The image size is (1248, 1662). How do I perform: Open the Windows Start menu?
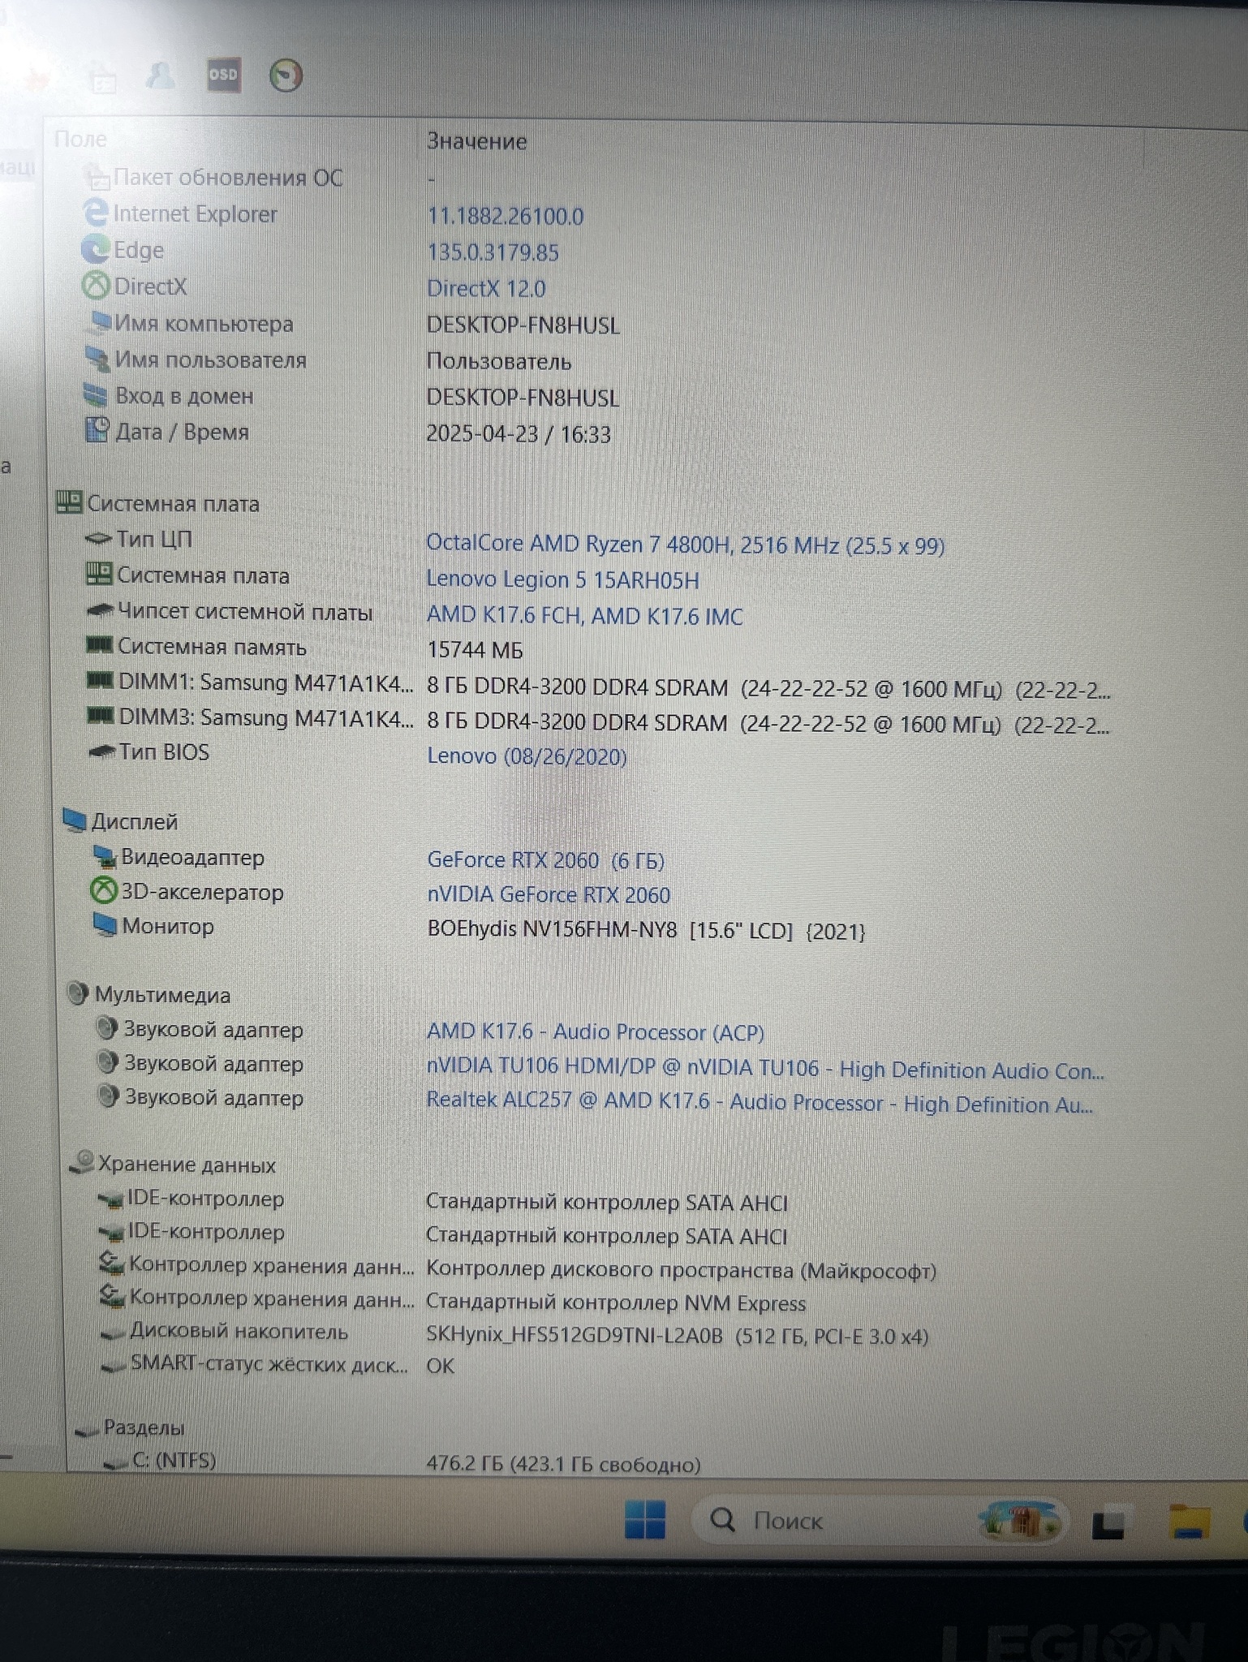coord(645,1519)
